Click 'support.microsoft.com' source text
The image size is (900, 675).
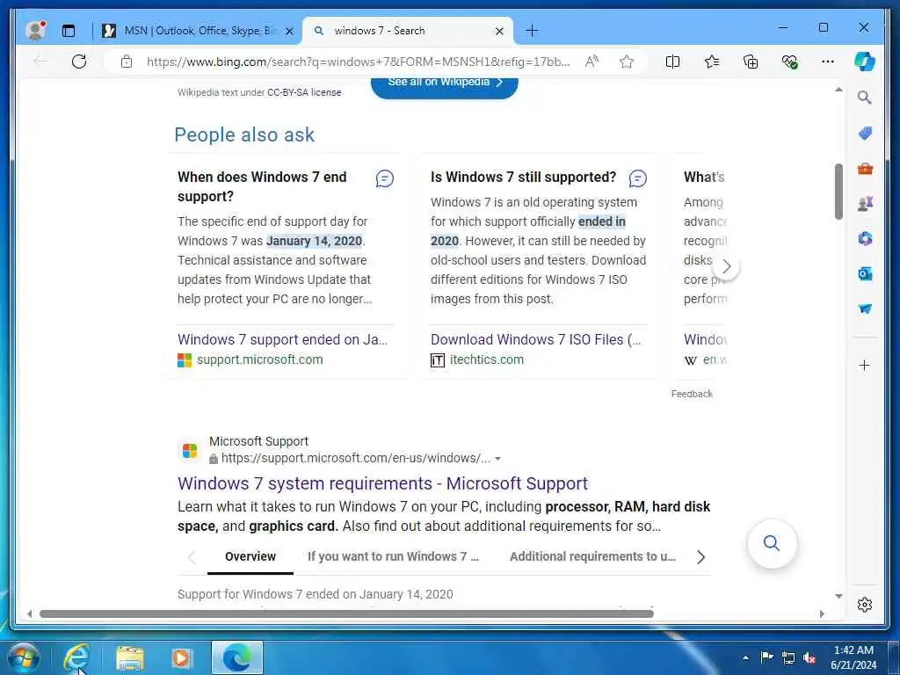(260, 359)
